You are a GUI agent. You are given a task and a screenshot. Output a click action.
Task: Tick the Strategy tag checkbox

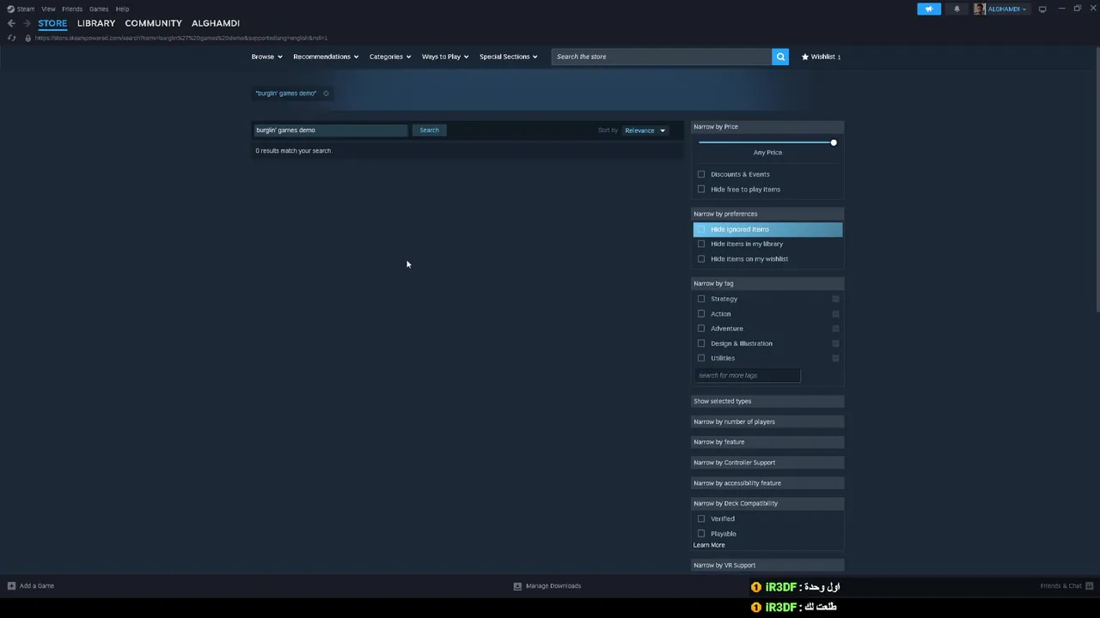701,299
